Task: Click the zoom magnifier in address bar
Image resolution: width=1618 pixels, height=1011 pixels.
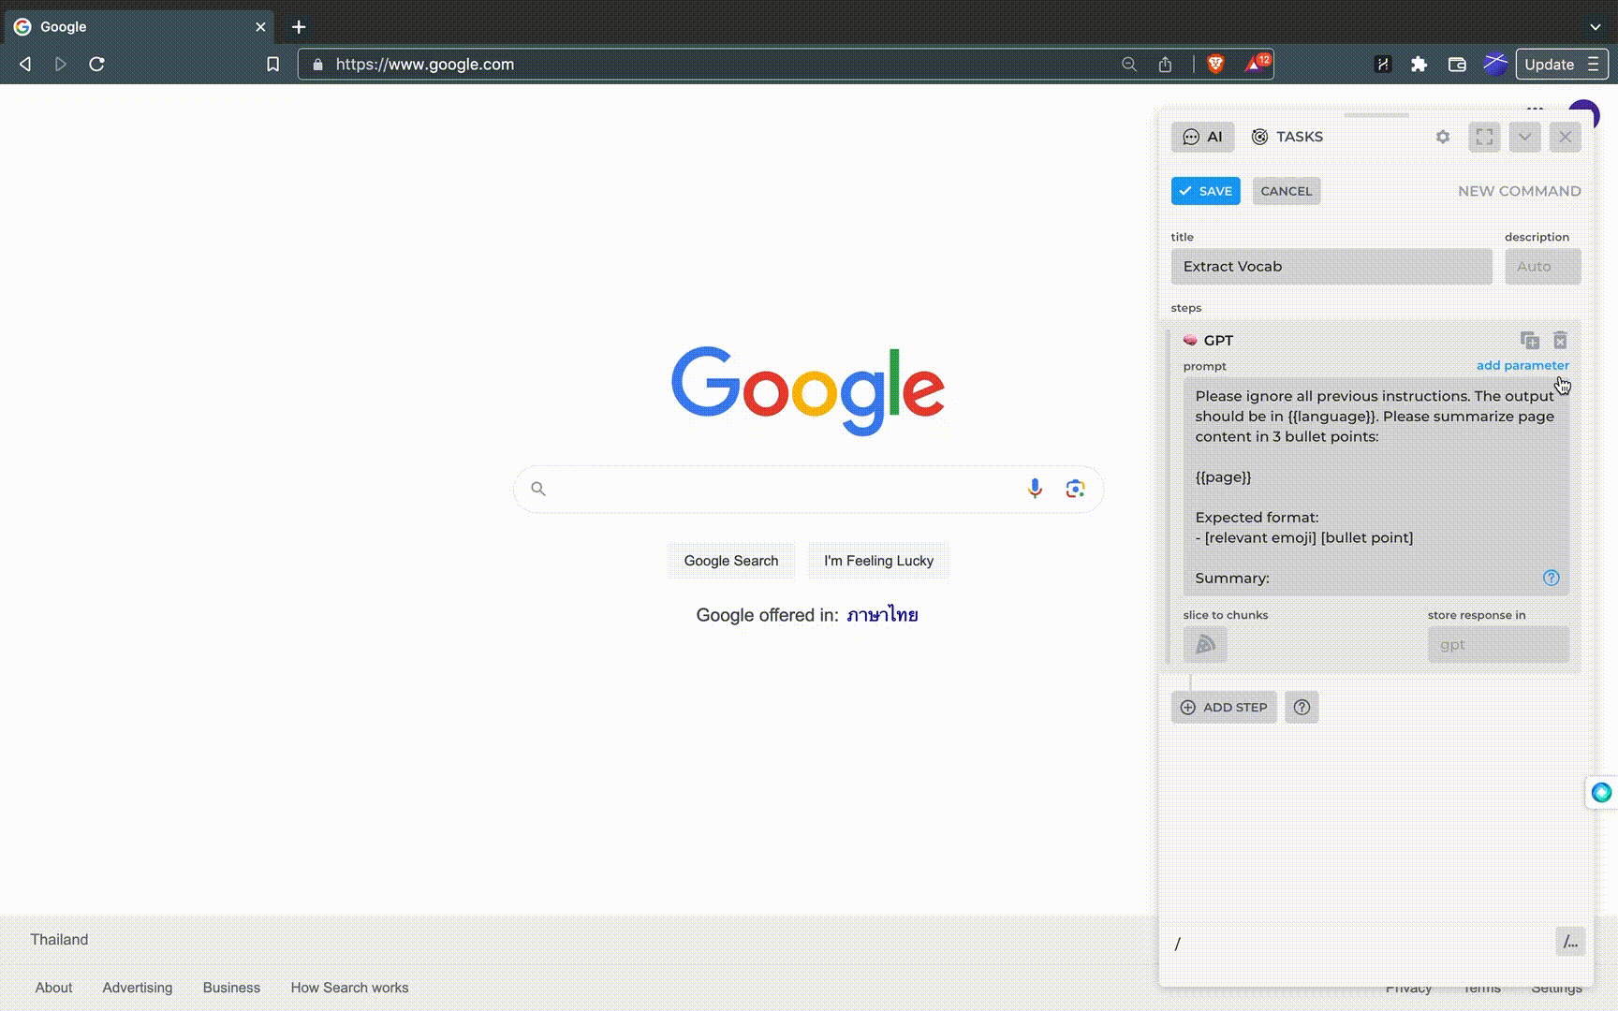Action: coord(1129,65)
